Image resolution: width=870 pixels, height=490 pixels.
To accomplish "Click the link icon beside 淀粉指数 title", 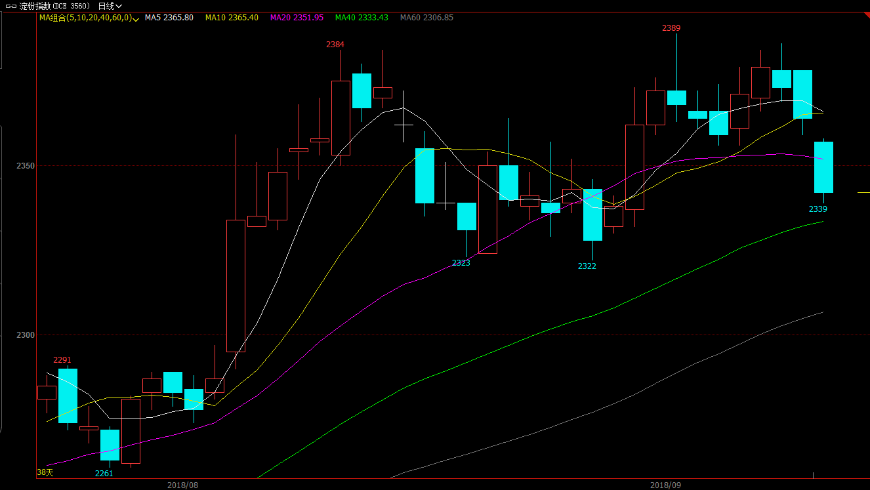I will [10, 6].
